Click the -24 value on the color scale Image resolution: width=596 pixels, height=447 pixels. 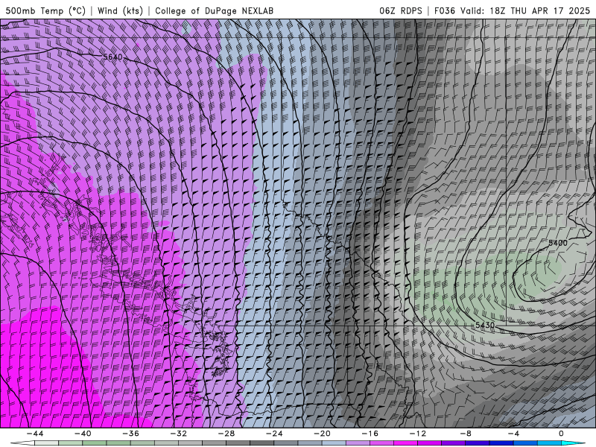pyautogui.click(x=274, y=434)
